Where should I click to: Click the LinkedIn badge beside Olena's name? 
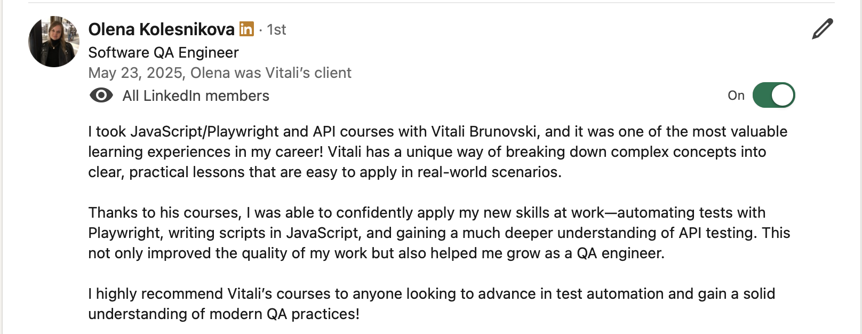click(x=246, y=29)
